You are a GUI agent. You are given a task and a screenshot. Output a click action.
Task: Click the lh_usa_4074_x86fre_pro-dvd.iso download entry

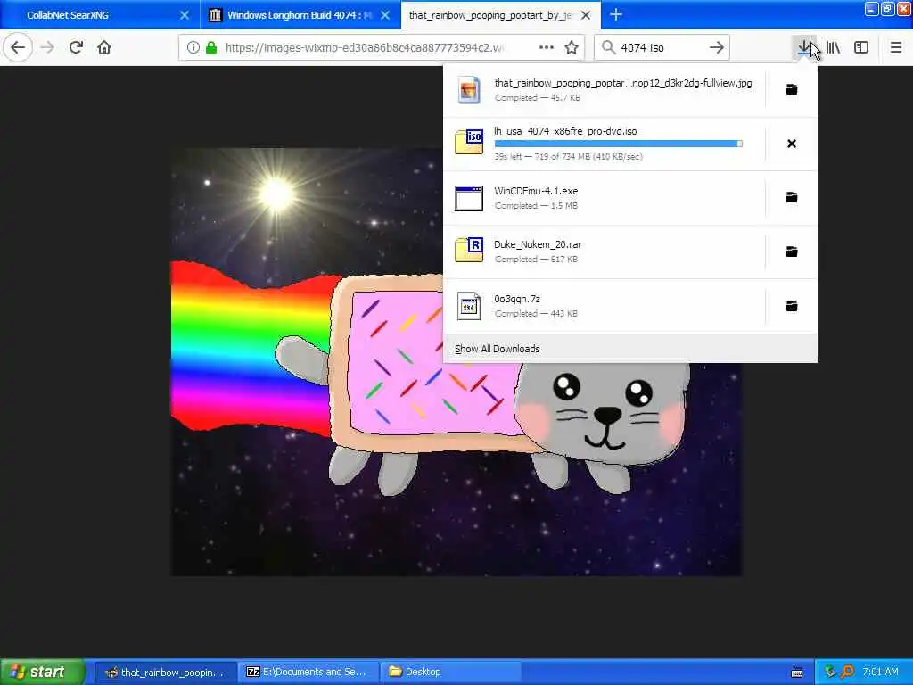coord(604,144)
